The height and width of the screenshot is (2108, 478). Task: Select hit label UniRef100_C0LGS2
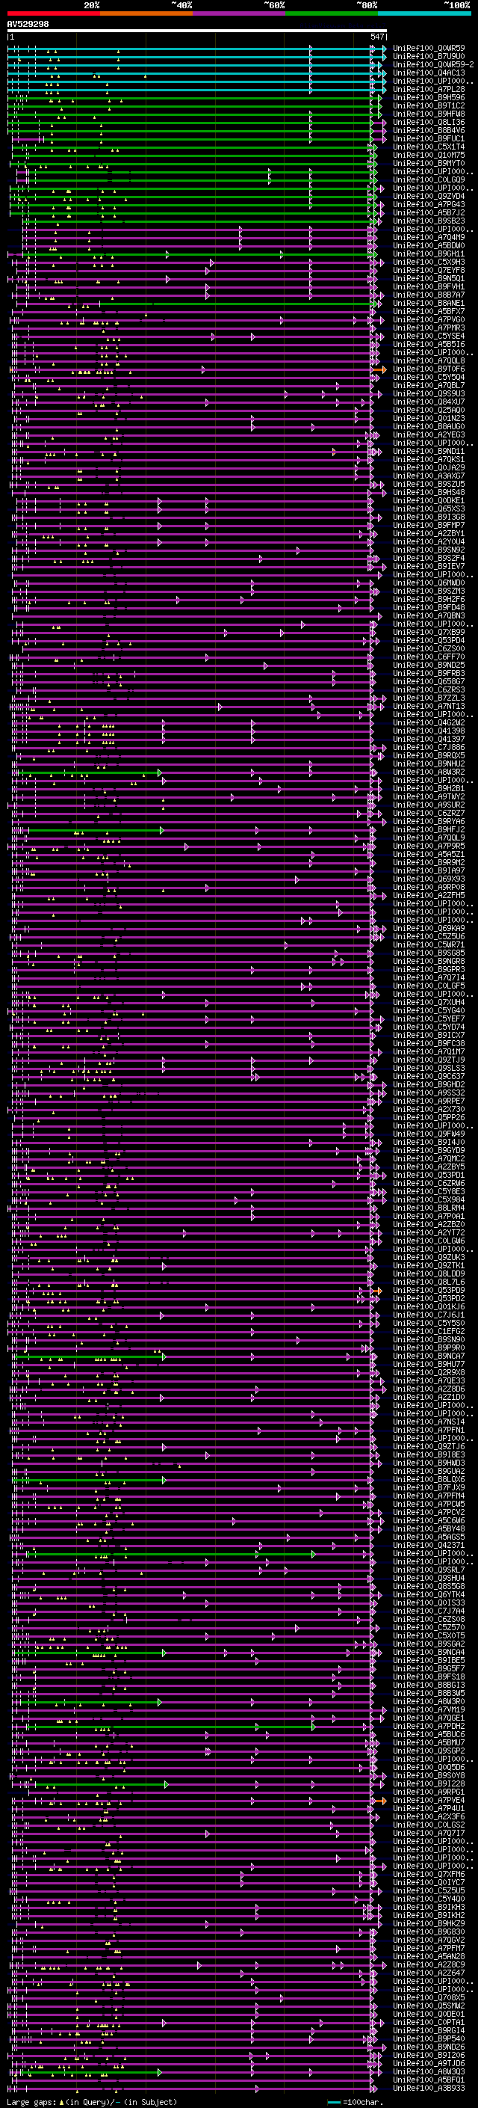point(429,1824)
